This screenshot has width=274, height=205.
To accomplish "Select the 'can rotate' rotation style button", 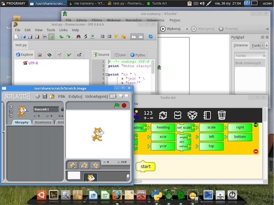I will [x=11, y=107].
